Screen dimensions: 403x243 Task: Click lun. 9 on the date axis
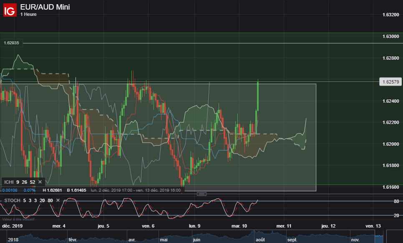[194, 226]
